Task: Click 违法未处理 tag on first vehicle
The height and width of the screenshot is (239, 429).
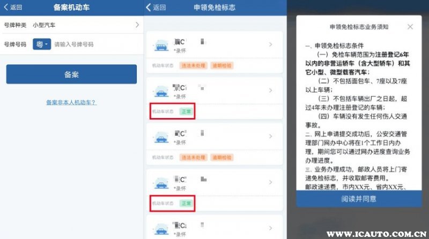Action: click(x=194, y=65)
